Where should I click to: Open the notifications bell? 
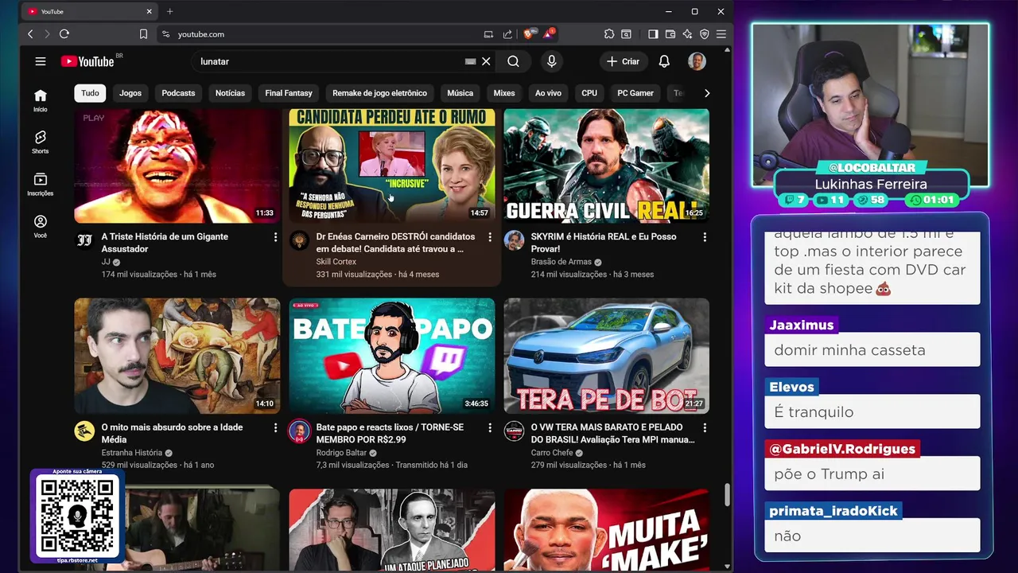click(664, 61)
